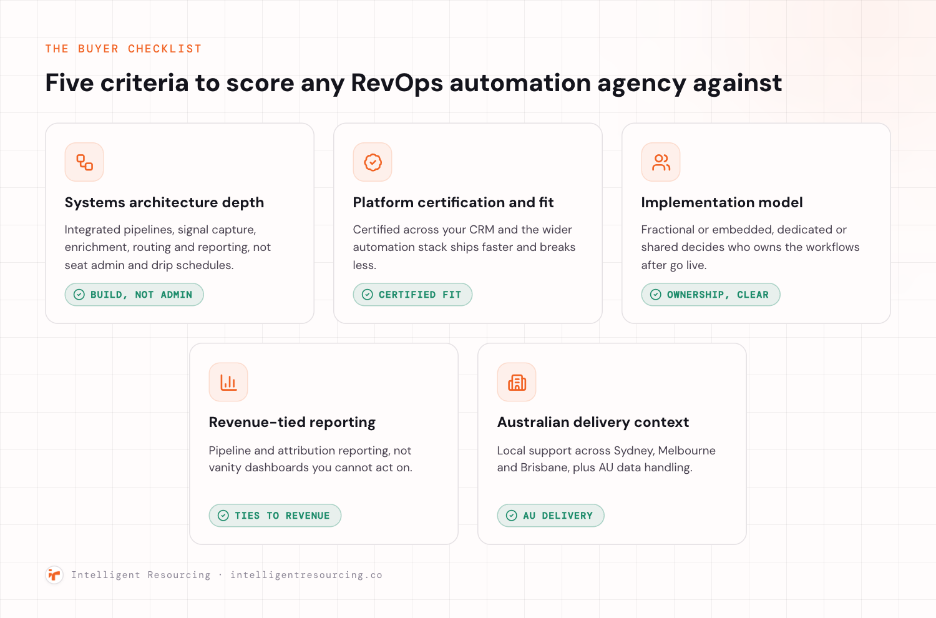Select the CERTIFIED FIT label text
This screenshot has height=618, width=936.
[420, 295]
